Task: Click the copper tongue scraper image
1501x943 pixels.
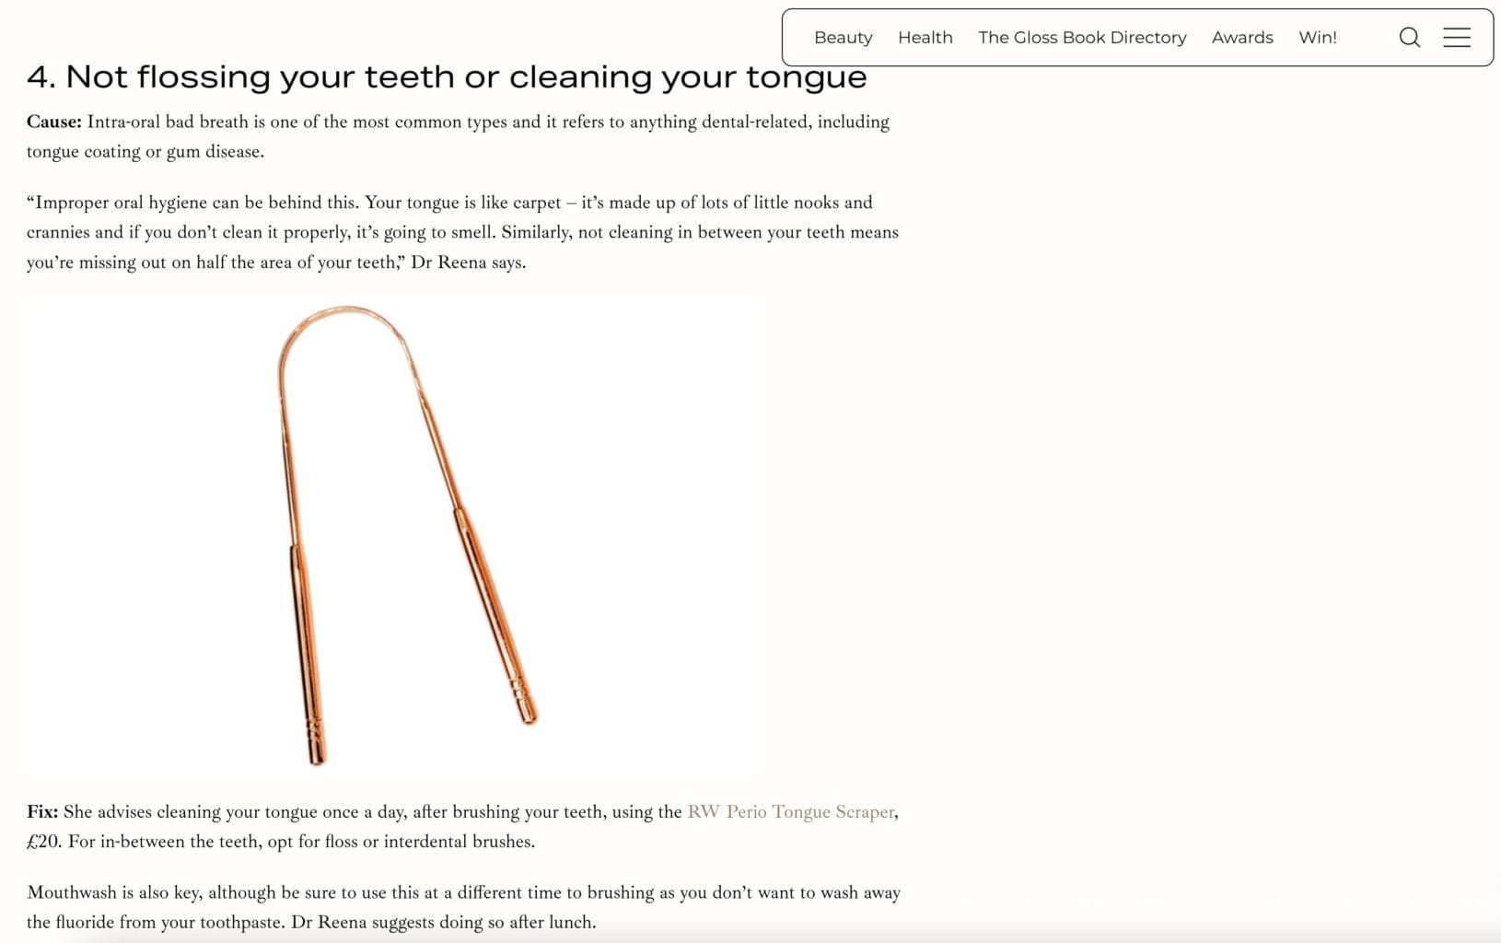Action: (394, 534)
